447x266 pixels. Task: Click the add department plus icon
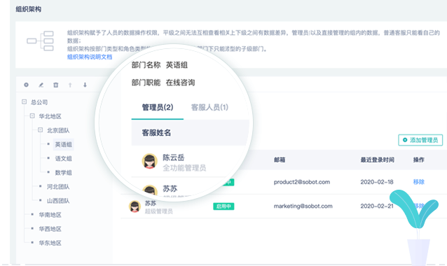click(26, 85)
